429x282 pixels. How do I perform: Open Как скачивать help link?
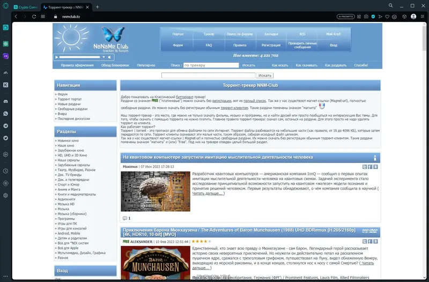(x=306, y=65)
